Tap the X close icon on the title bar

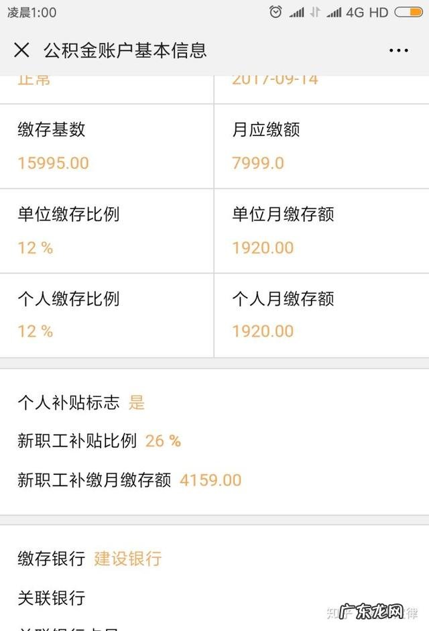coord(21,50)
